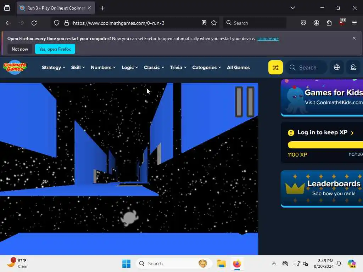Click the Coolmath Games logo
The image size is (363, 272).
point(15,67)
